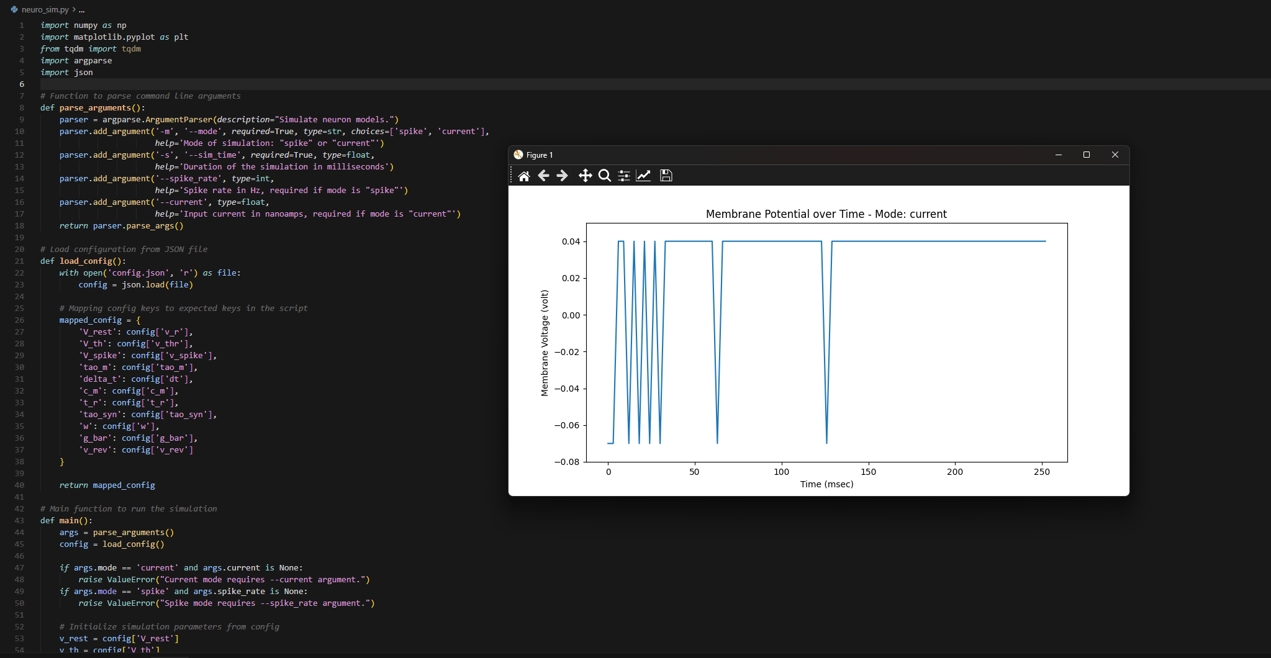Click line number 43 in the gutter
The height and width of the screenshot is (658, 1271).
(19, 520)
